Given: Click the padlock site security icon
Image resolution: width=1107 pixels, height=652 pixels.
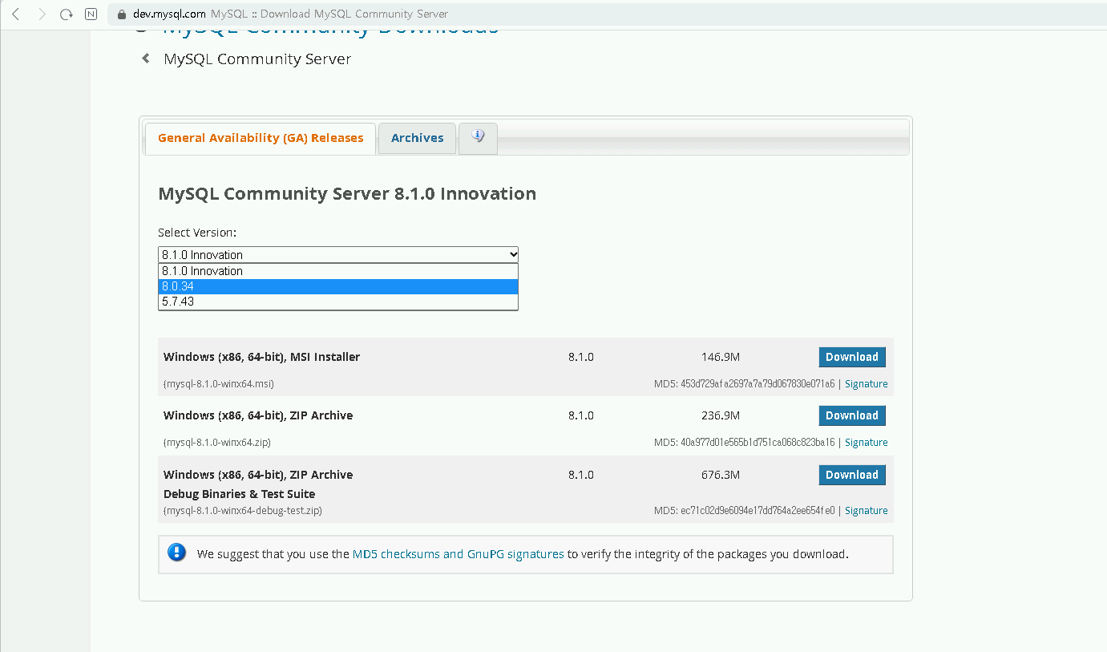Looking at the screenshot, I should pyautogui.click(x=122, y=14).
